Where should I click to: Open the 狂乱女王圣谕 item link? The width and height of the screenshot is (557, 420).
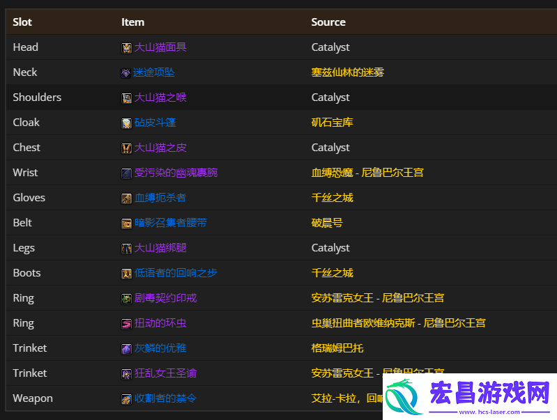(165, 373)
